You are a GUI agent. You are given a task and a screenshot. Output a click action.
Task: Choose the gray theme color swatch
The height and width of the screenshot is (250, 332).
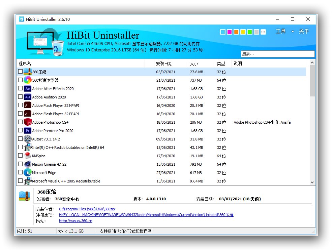(x=256, y=32)
